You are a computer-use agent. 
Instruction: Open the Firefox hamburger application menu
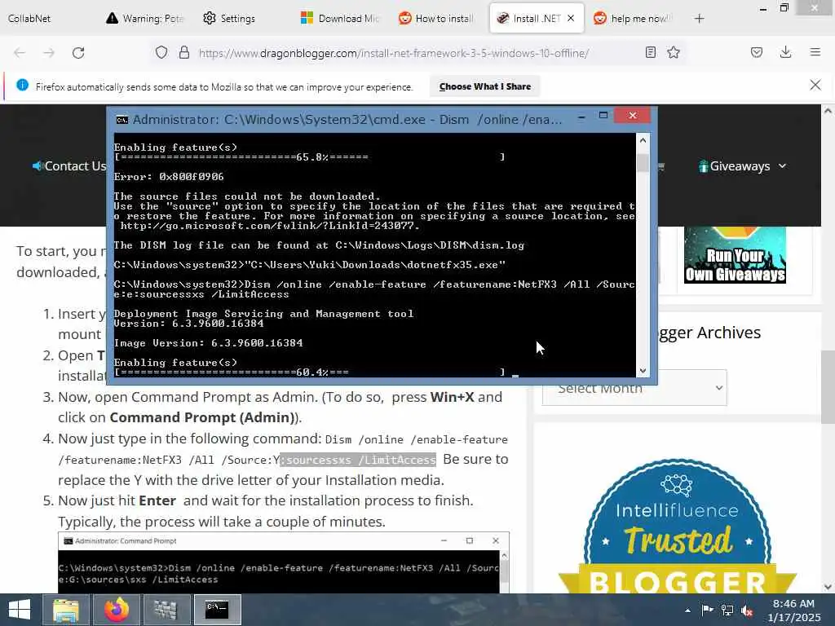tap(815, 52)
